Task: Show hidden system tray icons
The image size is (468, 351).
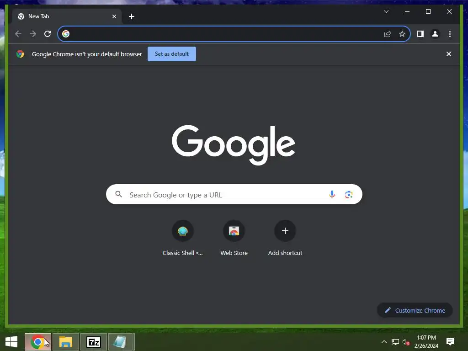Action: point(384,342)
